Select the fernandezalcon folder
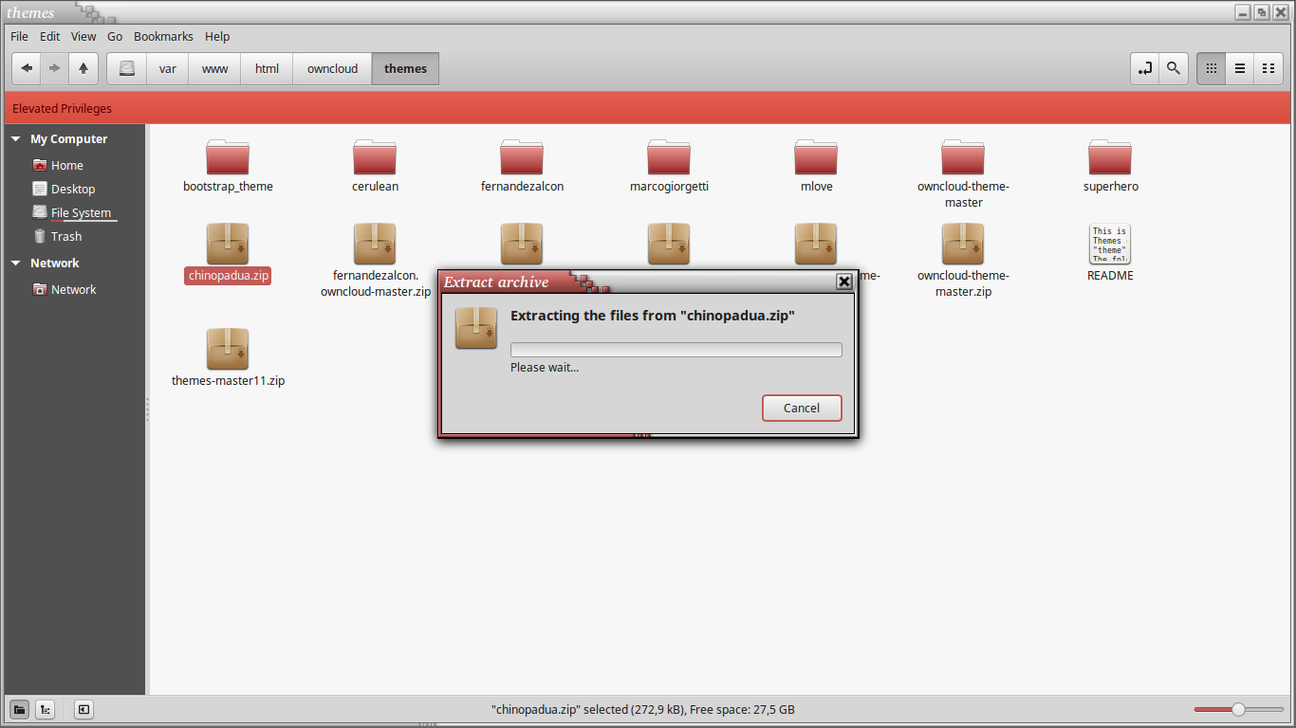 point(522,165)
